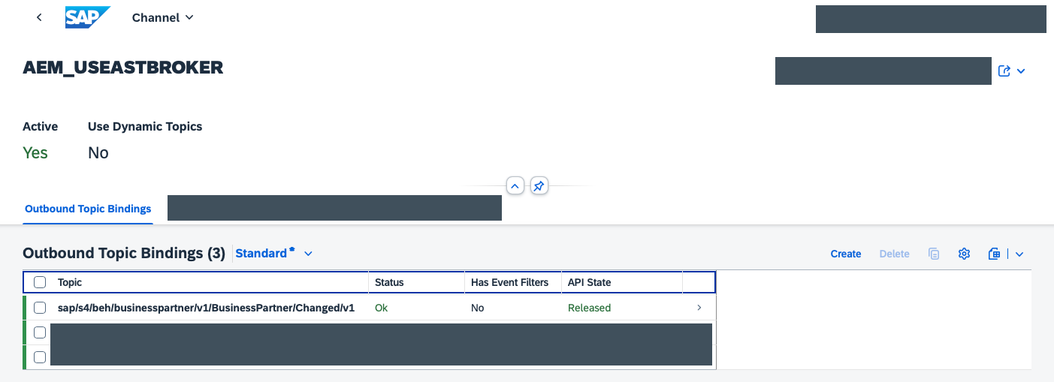This screenshot has height=382, width=1054.
Task: Open the share icon in header
Action: pos(1004,71)
